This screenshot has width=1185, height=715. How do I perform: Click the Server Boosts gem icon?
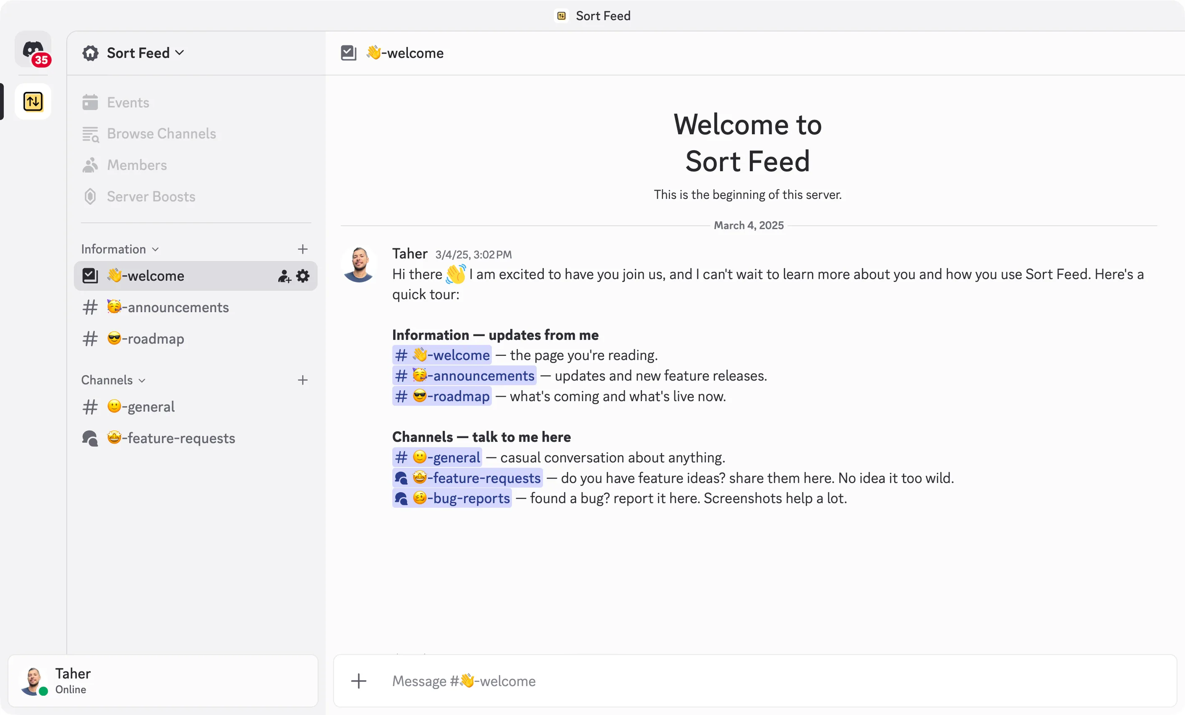point(90,197)
